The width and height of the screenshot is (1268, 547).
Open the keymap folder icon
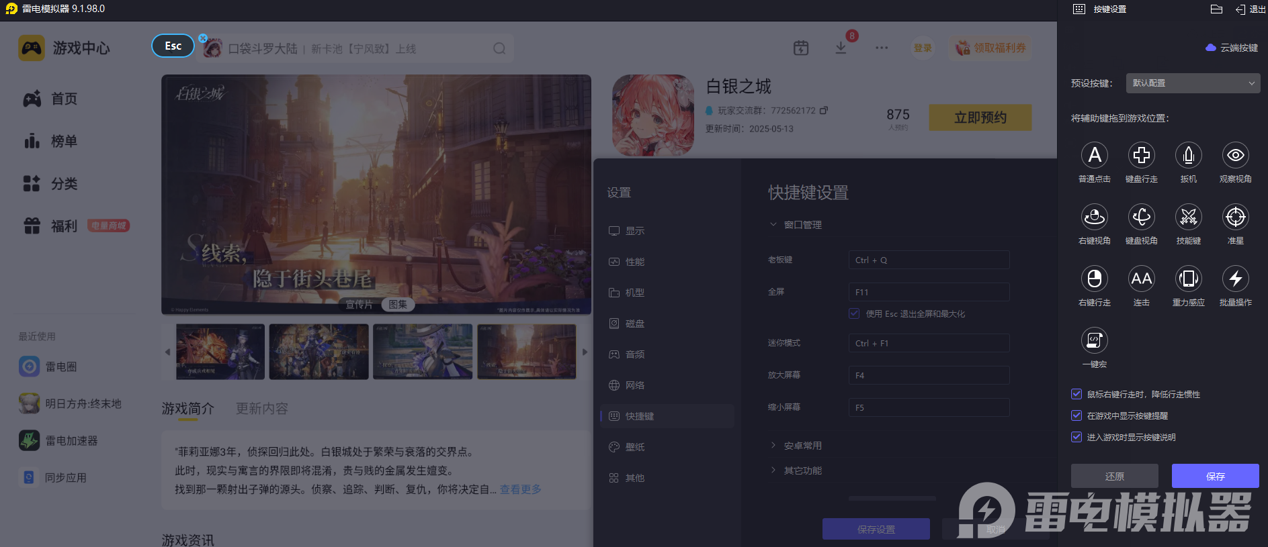tap(1216, 9)
